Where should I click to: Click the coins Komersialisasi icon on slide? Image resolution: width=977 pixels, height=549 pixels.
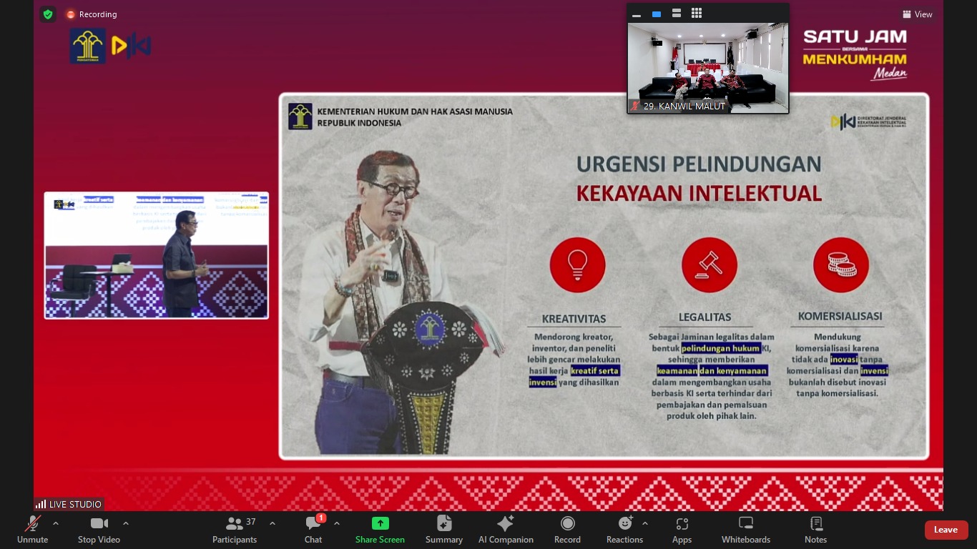[841, 265]
